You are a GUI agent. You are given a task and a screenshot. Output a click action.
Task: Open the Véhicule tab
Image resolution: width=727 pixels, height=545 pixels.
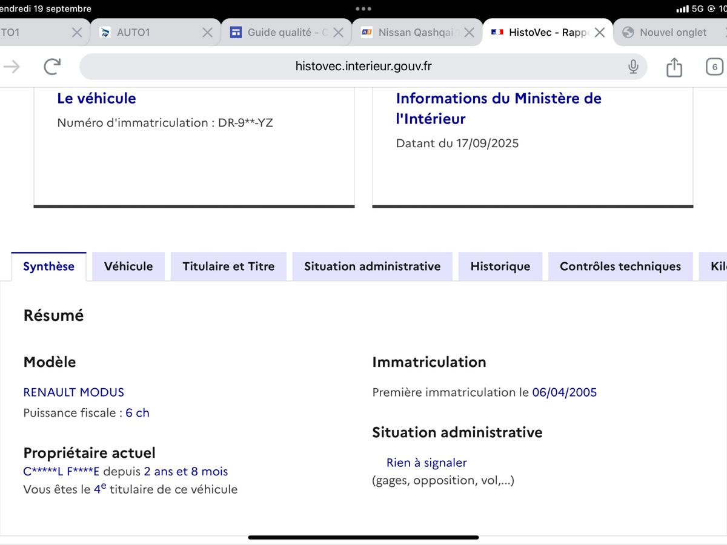[x=128, y=266]
